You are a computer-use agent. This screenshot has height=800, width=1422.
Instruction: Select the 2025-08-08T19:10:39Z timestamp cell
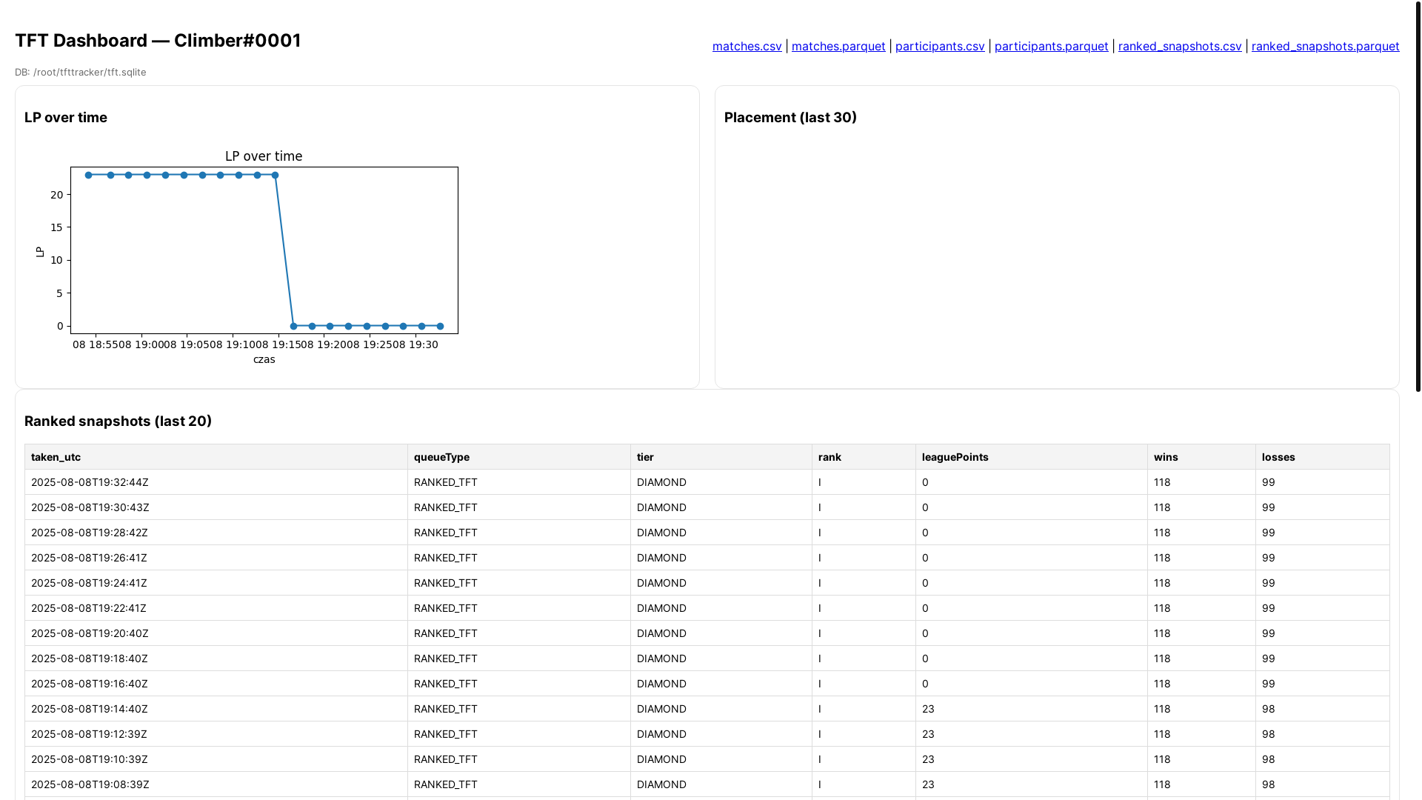216,759
